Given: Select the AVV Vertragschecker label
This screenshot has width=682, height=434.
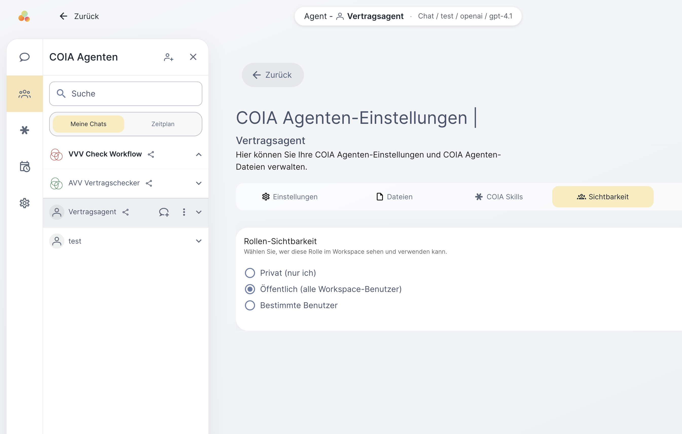Looking at the screenshot, I should (104, 183).
